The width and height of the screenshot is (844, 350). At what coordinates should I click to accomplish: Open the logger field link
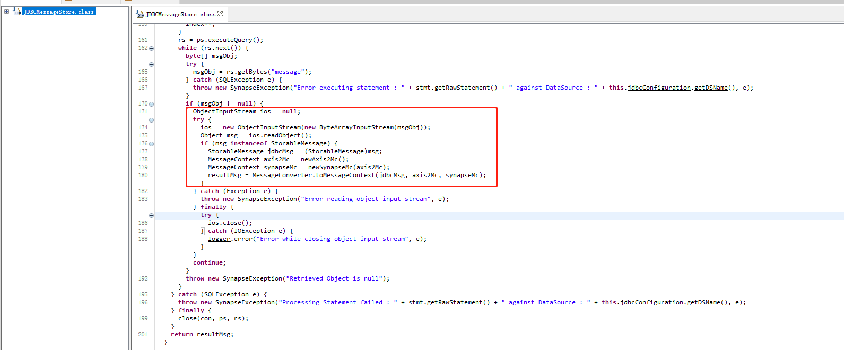coord(219,239)
